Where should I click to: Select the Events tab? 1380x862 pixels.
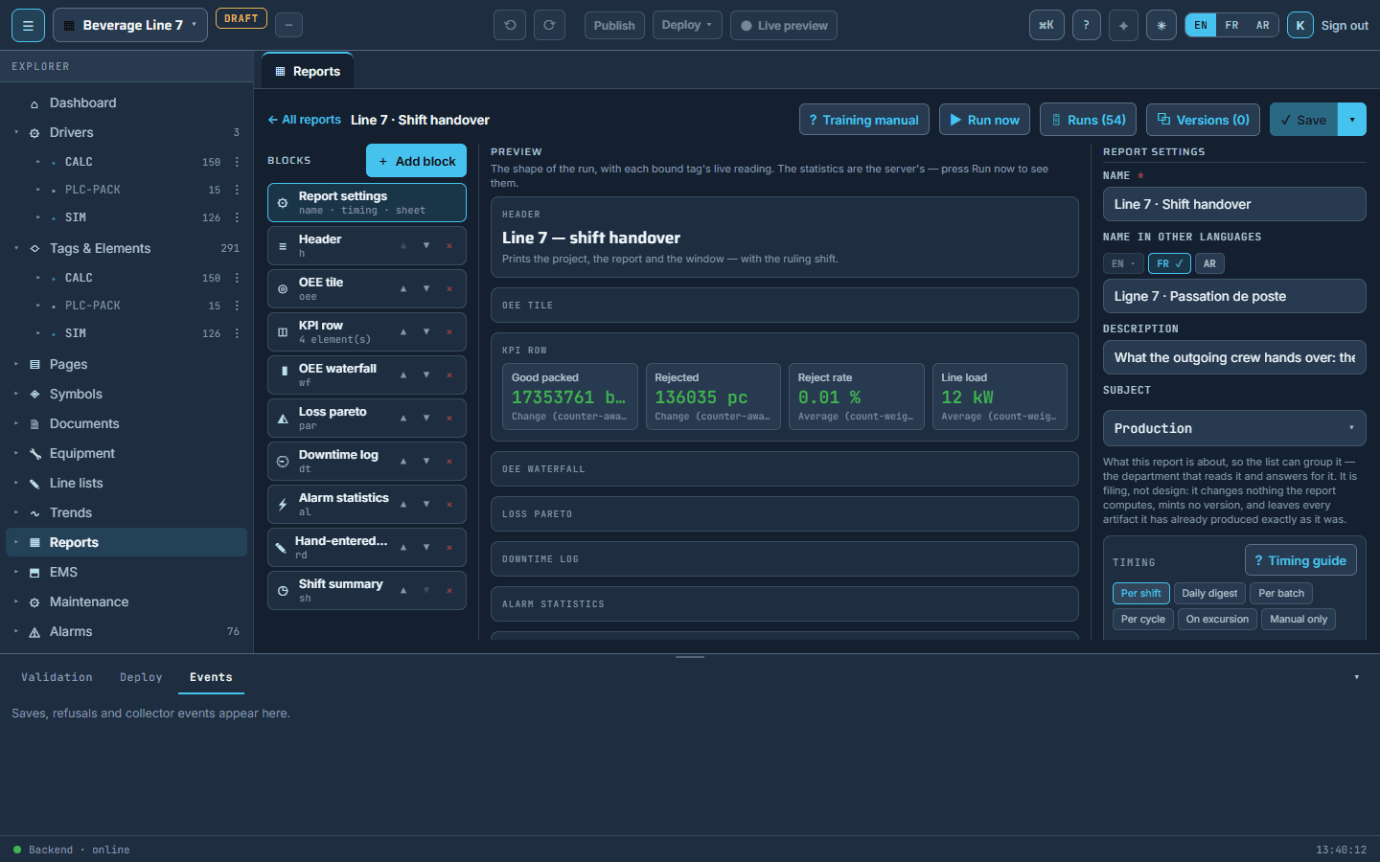(x=211, y=677)
